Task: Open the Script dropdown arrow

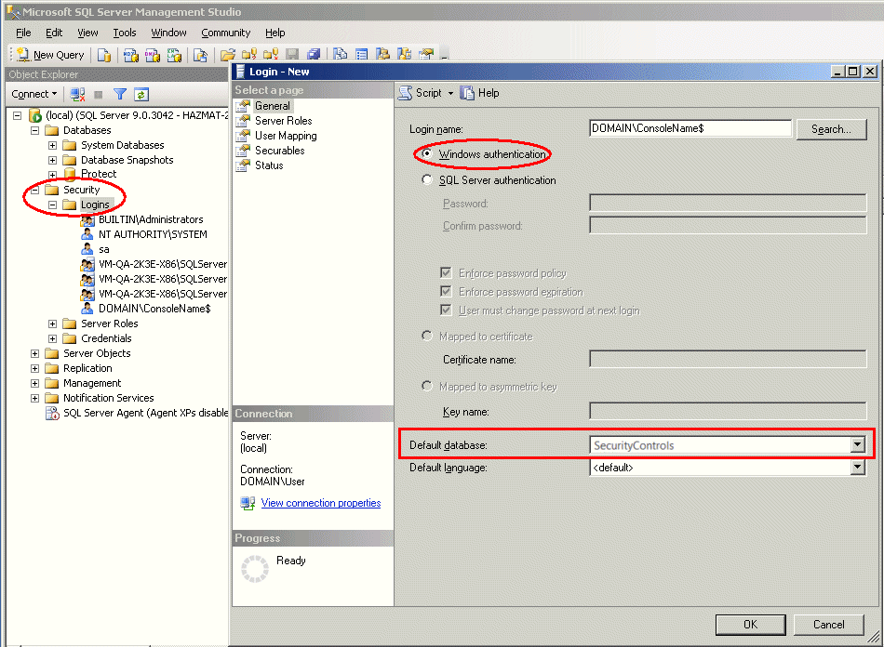Action: click(x=450, y=94)
